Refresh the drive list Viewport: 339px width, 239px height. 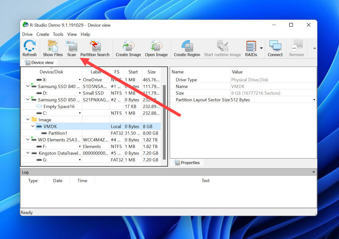tap(29, 48)
